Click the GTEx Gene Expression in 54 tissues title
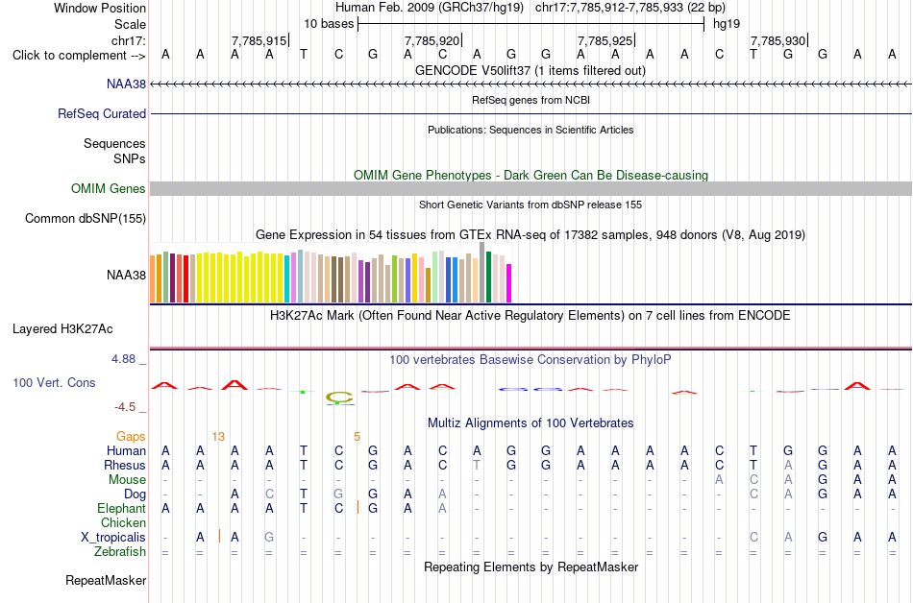 tap(531, 235)
